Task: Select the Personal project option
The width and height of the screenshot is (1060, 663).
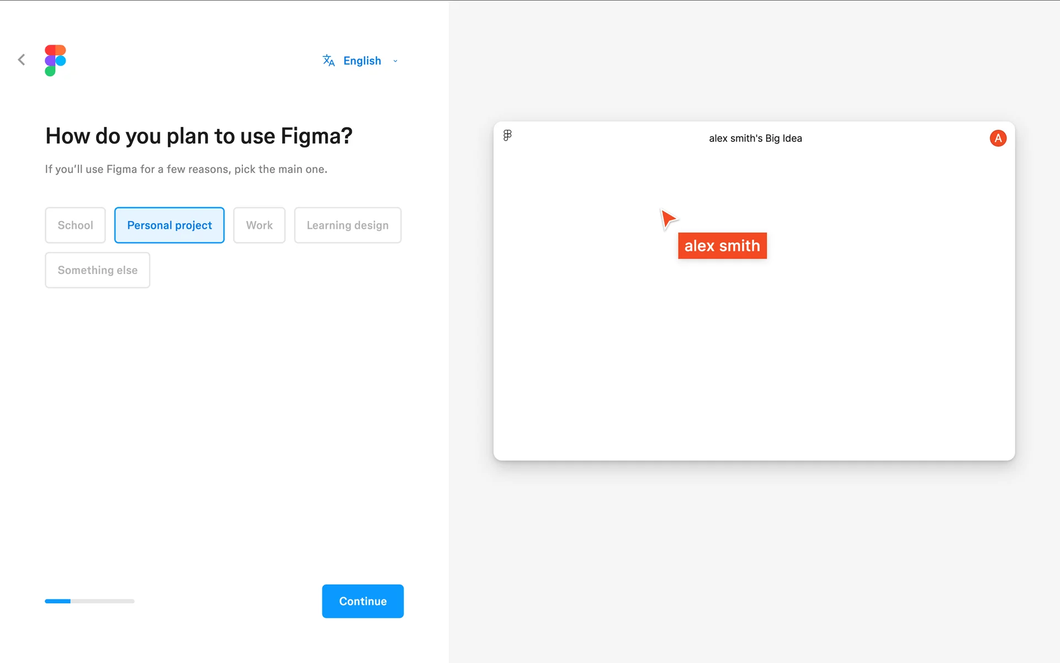Action: point(169,225)
